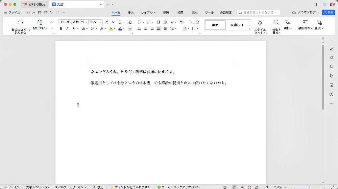Toggle strikethrough formatting
The image size is (338, 189).
(83, 28)
